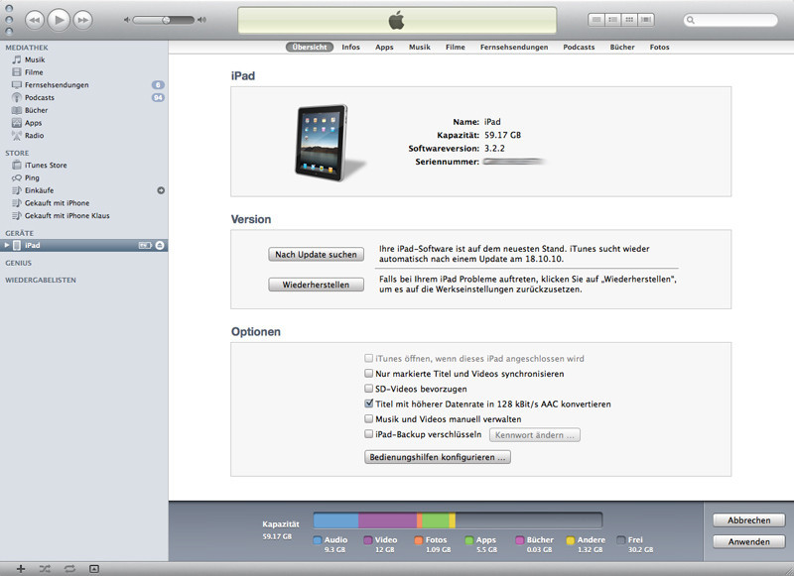This screenshot has height=576, width=794.
Task: Toggle shuffle icon in bottom bar
Action: point(45,569)
